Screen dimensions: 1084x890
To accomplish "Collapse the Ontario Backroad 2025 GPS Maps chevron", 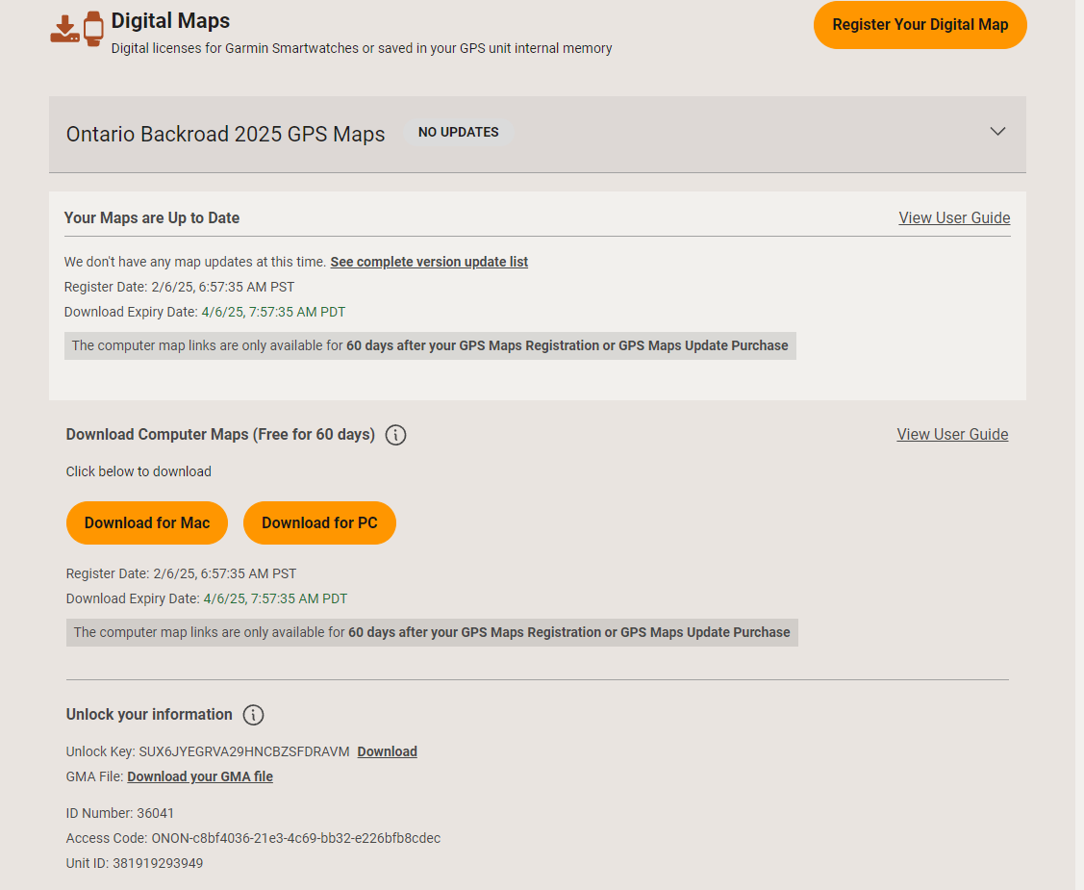I will (997, 132).
